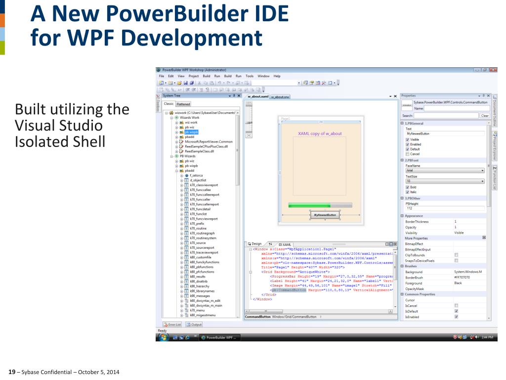Pin the System Tree panel

pos(234,95)
